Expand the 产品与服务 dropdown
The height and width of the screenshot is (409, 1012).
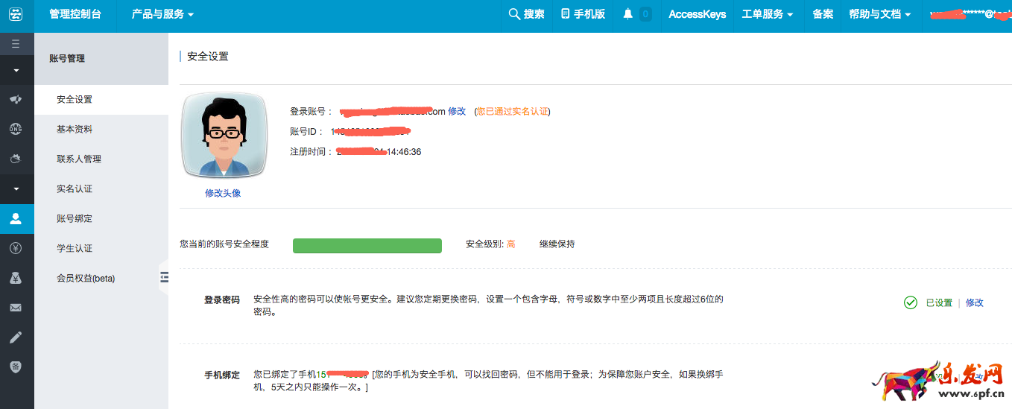pyautogui.click(x=162, y=14)
